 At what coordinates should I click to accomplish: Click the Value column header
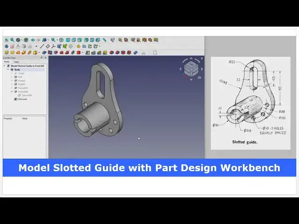(x=25, y=119)
